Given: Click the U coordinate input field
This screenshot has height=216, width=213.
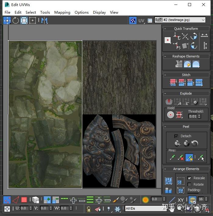Looking at the screenshot, I should [x=23, y=208].
